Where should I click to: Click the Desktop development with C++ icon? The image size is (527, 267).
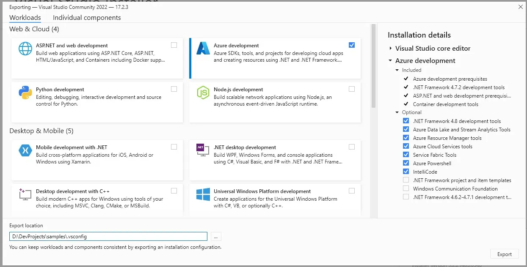[x=25, y=194]
